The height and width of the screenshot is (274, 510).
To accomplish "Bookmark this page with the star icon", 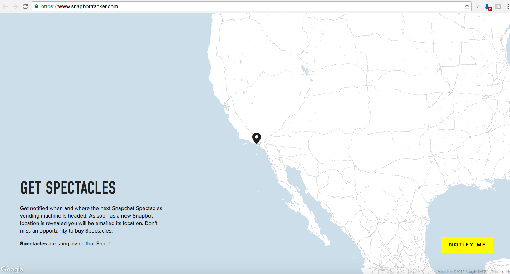I will (467, 6).
